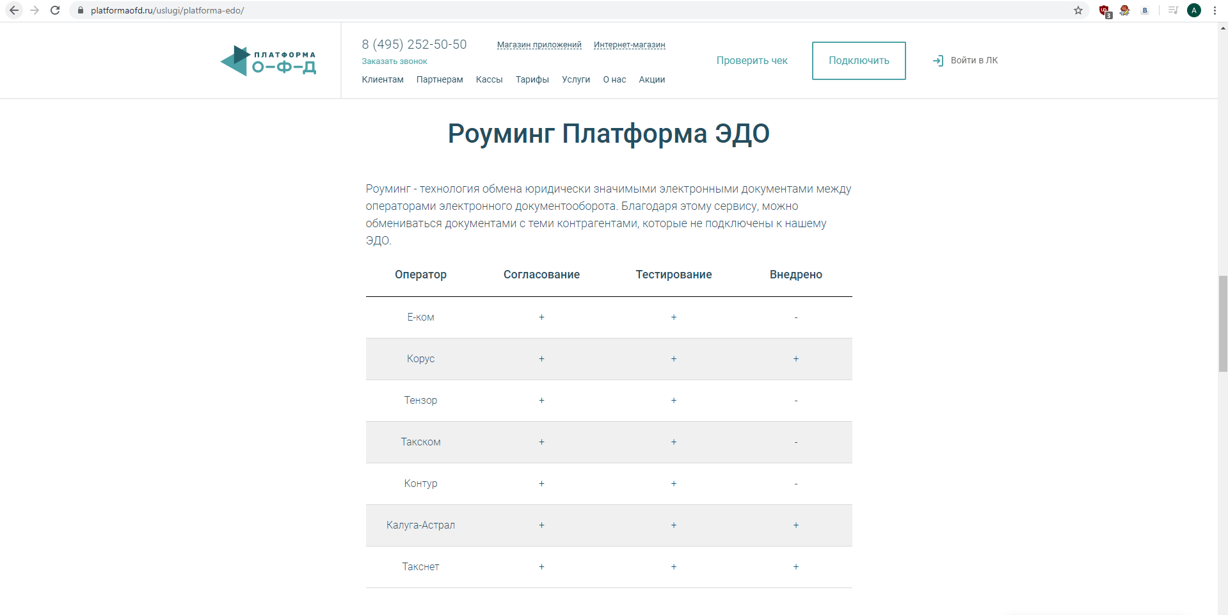Open the Партнерам menu
The image size is (1228, 615).
pos(440,79)
